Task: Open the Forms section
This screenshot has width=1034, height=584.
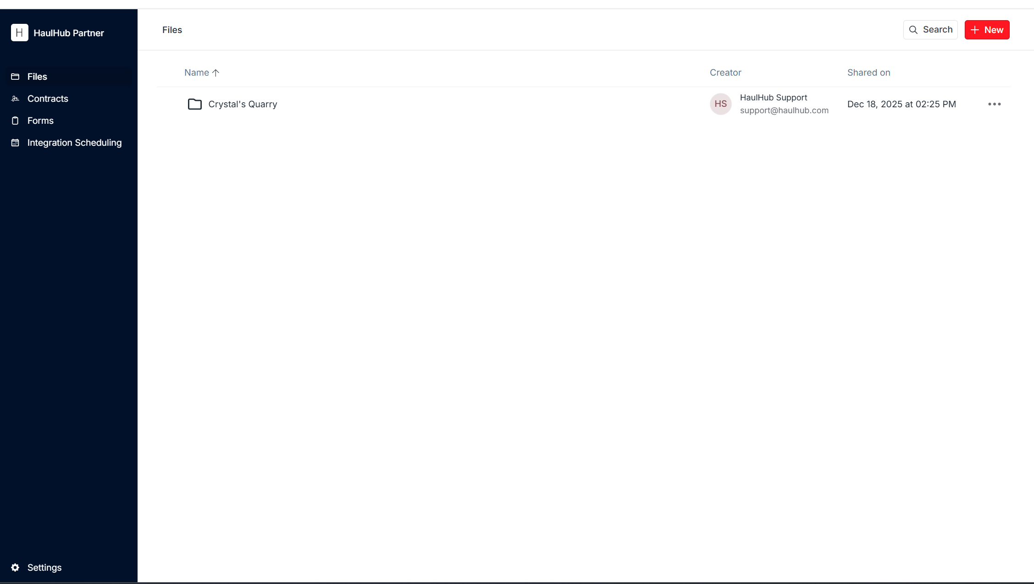Action: pyautogui.click(x=40, y=121)
